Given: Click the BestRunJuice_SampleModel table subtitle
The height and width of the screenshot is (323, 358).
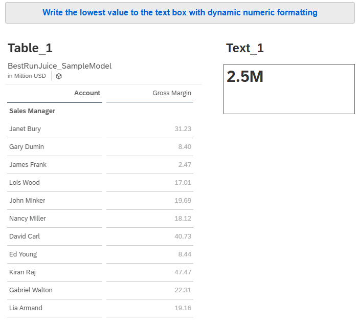Looking at the screenshot, I should point(59,66).
